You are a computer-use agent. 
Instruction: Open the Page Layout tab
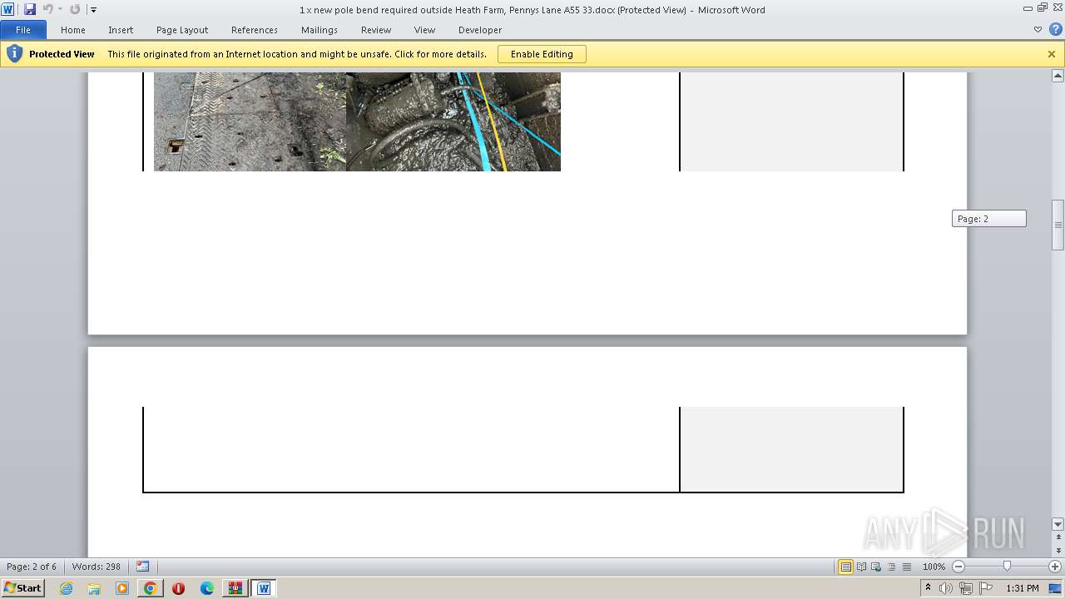(182, 30)
